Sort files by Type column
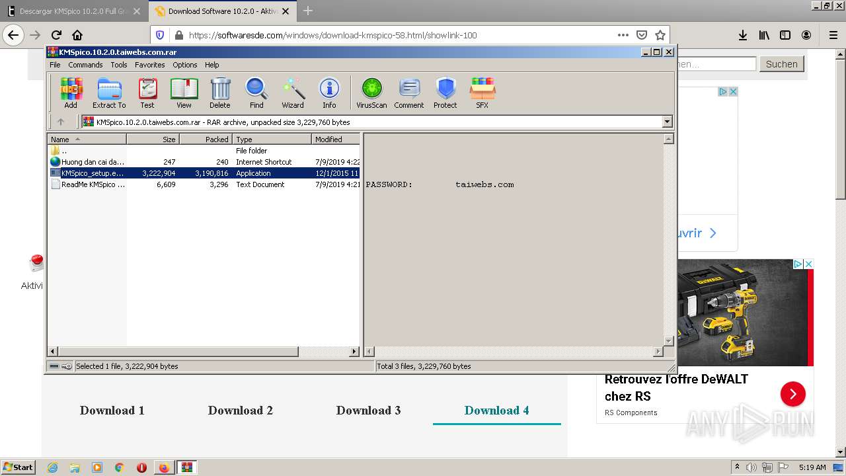This screenshot has width=846, height=476. click(272, 139)
